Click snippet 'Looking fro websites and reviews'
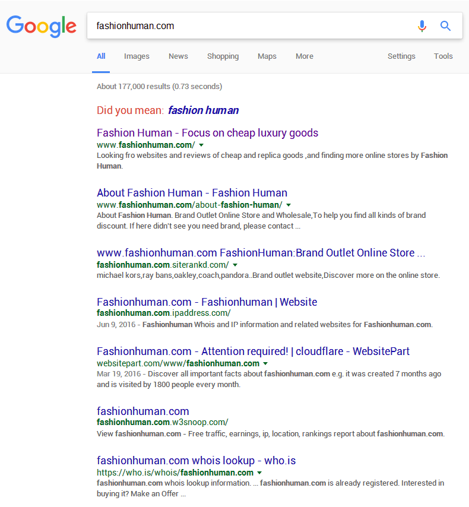The width and height of the screenshot is (469, 507). (x=272, y=161)
